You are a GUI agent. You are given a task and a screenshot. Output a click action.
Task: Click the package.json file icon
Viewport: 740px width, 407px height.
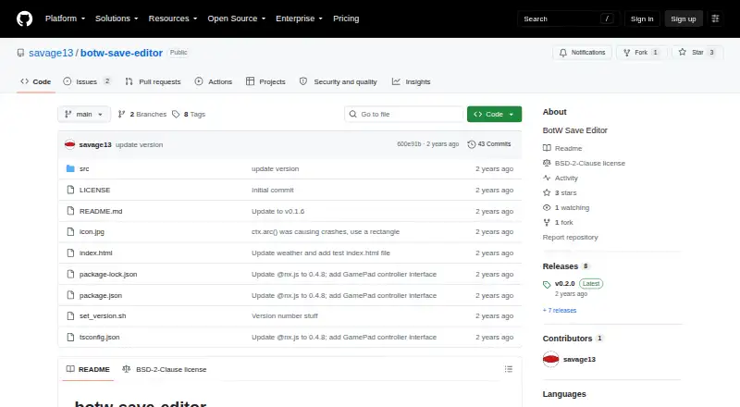[70, 296]
